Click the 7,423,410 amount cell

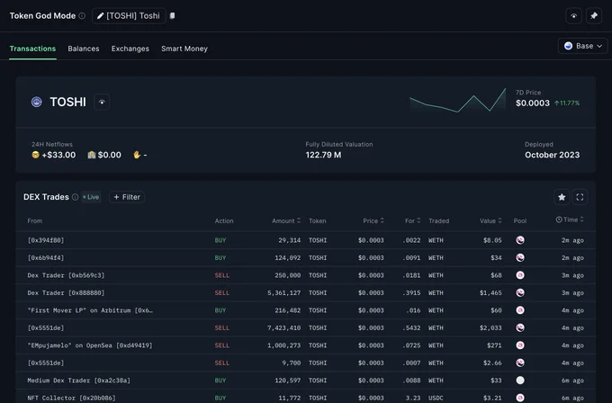[x=284, y=328]
